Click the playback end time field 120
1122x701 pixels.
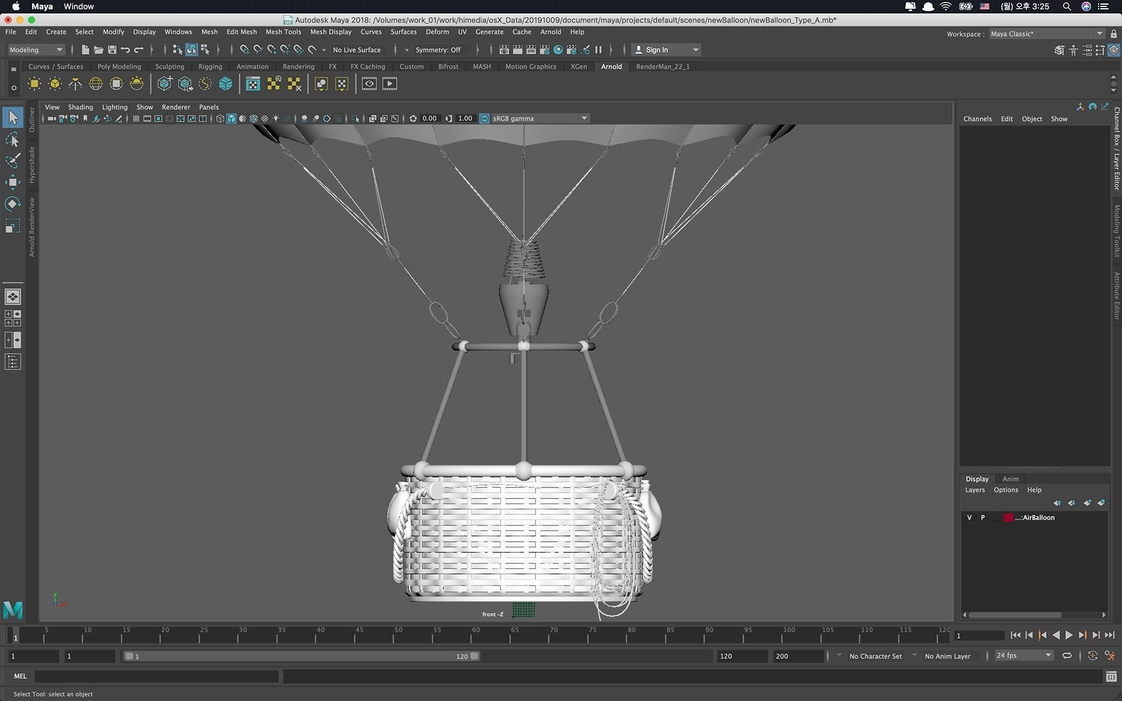(742, 656)
